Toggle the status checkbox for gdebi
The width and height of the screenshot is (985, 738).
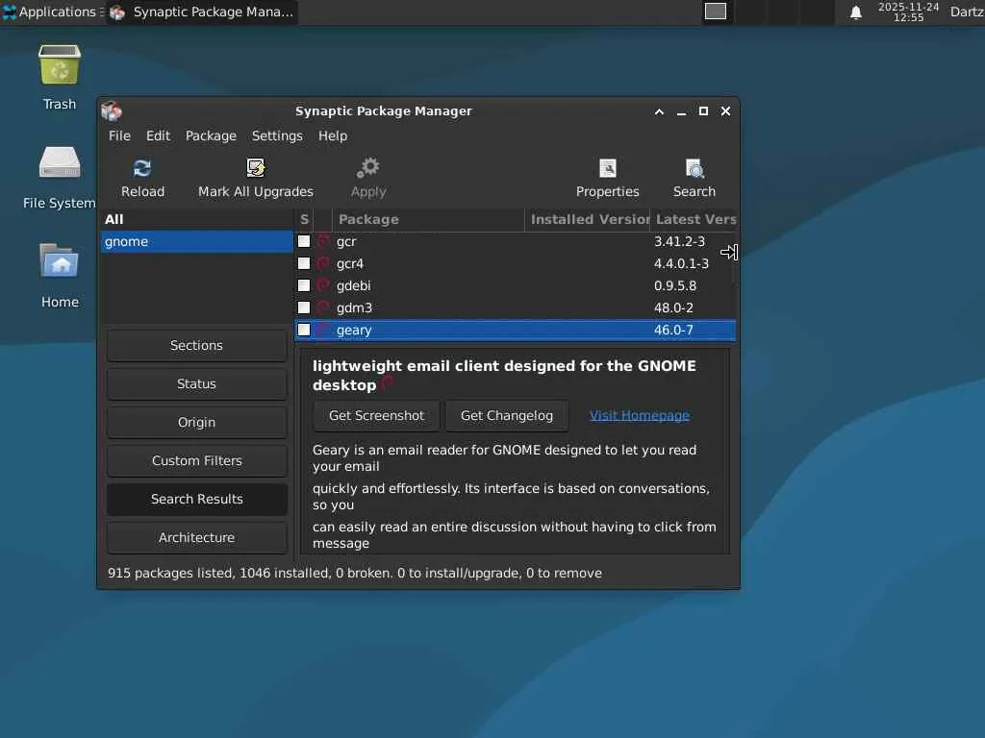[304, 284]
